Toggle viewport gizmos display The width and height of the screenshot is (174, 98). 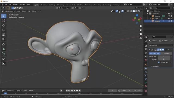117,11
